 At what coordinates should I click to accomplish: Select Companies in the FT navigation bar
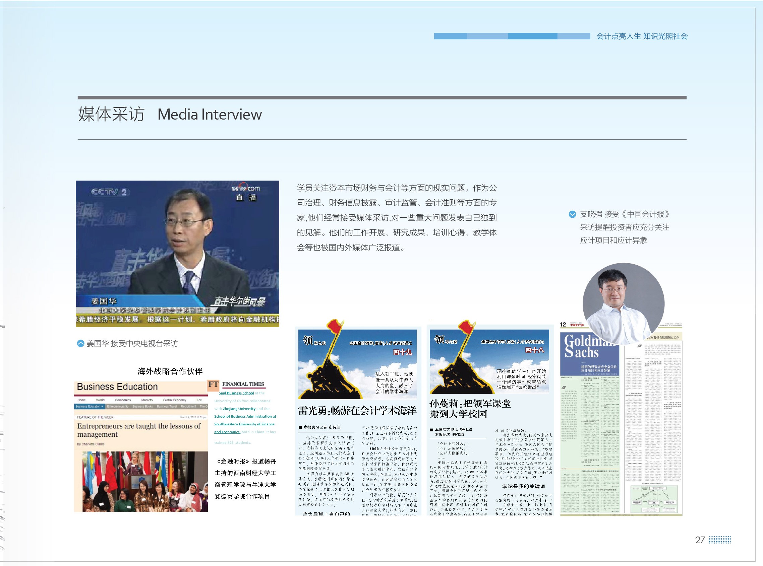[123, 400]
